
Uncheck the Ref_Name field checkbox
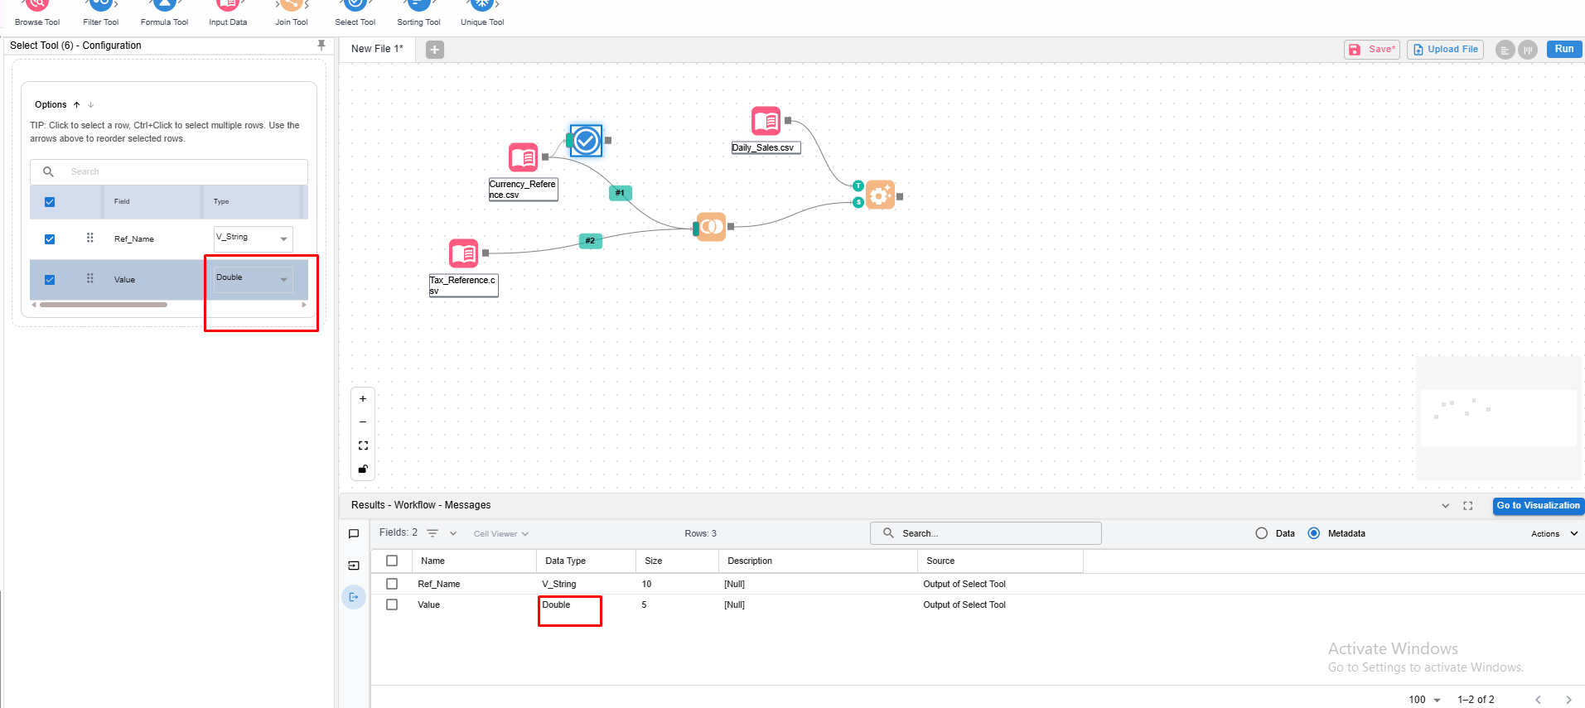point(50,239)
